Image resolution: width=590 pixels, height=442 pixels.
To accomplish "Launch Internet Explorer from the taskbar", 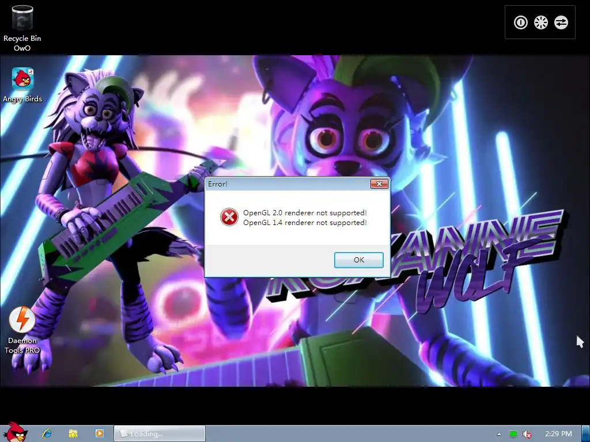I will click(47, 433).
